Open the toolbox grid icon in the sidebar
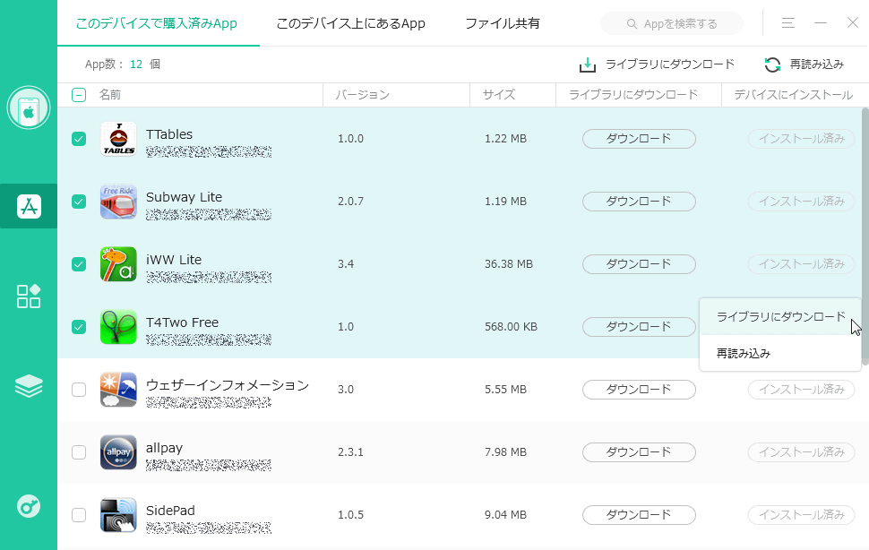The width and height of the screenshot is (869, 550). pos(29,296)
